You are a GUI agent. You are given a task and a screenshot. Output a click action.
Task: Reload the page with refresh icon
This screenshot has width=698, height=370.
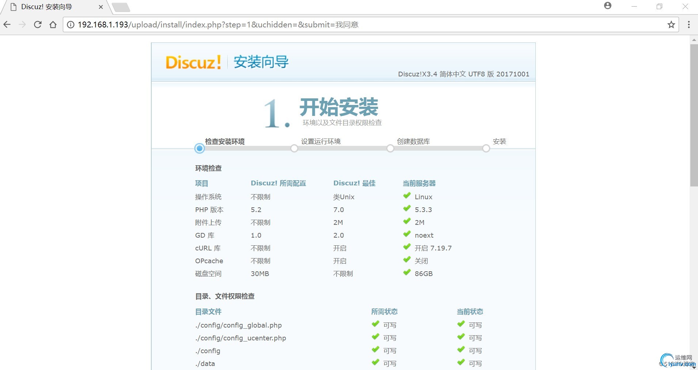point(38,24)
